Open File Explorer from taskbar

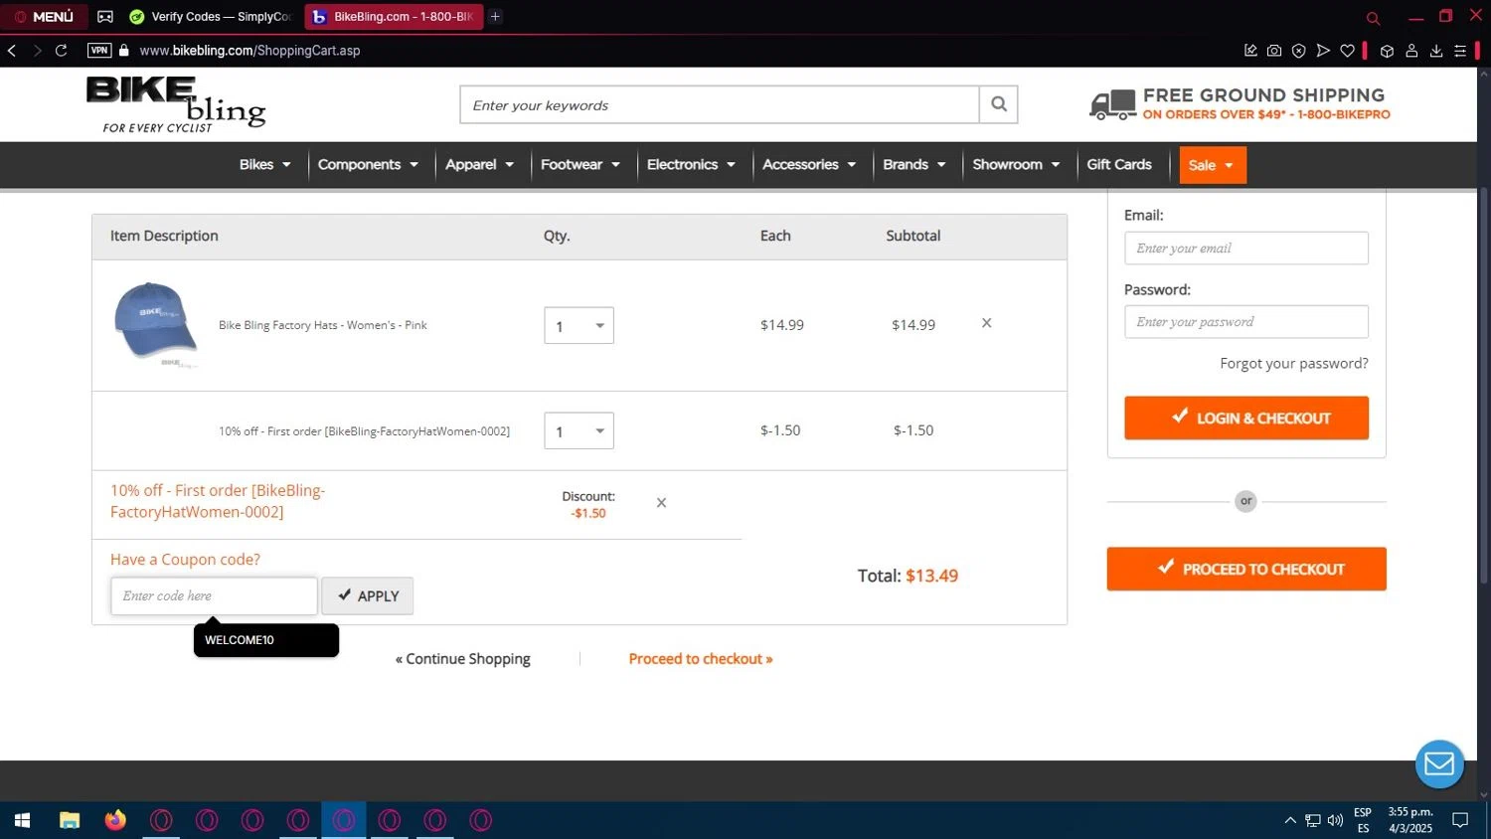(x=70, y=821)
